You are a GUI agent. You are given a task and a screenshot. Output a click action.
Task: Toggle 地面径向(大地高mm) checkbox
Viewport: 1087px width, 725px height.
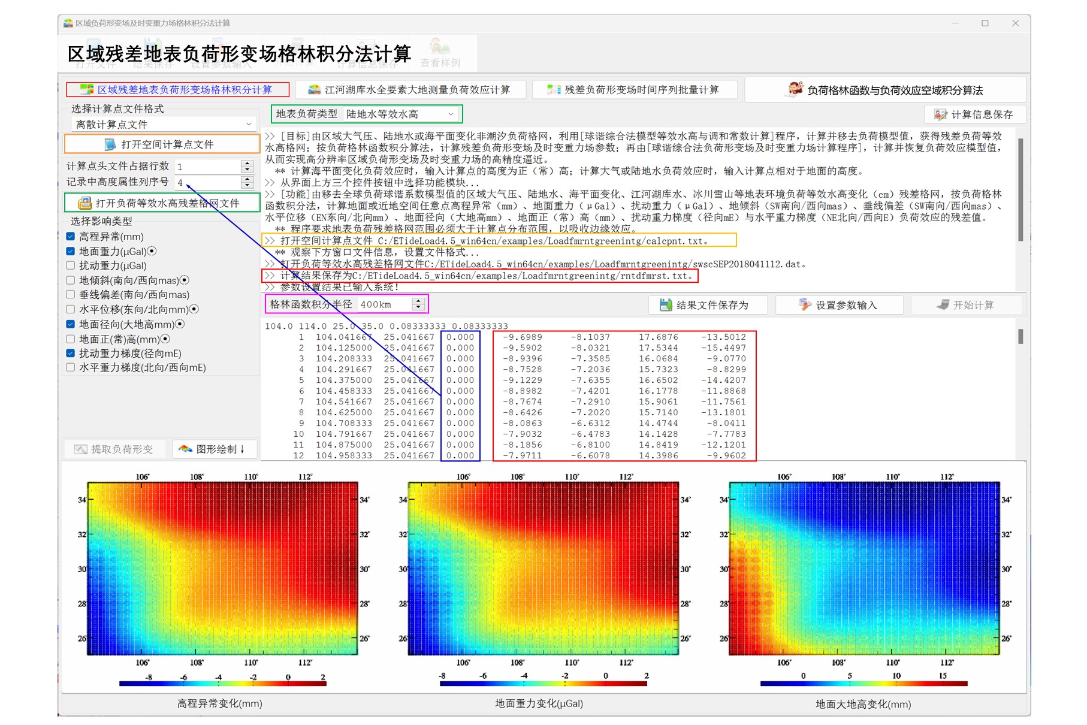[71, 324]
